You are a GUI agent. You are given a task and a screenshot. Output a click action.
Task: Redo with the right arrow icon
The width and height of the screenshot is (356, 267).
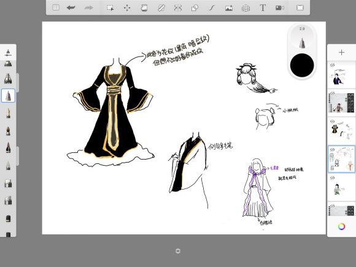tap(88, 8)
